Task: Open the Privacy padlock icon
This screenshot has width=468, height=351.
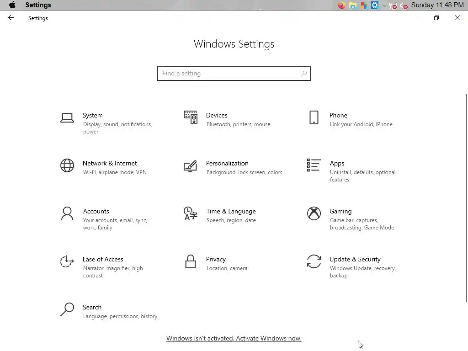Action: coord(191,261)
